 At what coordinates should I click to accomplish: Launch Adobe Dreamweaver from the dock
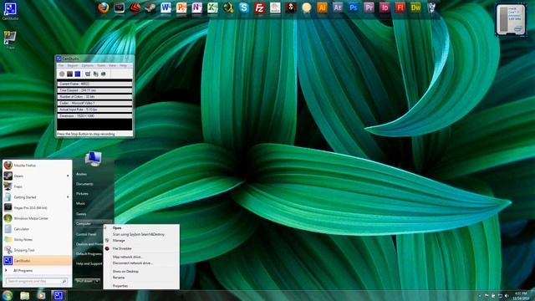pos(415,8)
